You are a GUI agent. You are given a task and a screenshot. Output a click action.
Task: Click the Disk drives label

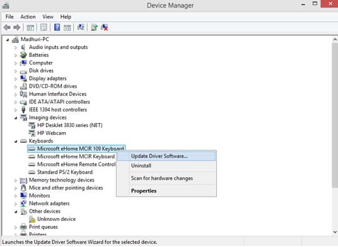[x=41, y=71]
